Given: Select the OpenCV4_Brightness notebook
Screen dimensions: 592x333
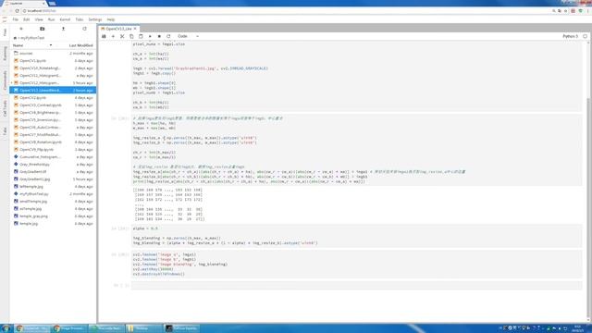Looking at the screenshot, I should tap(53, 113).
